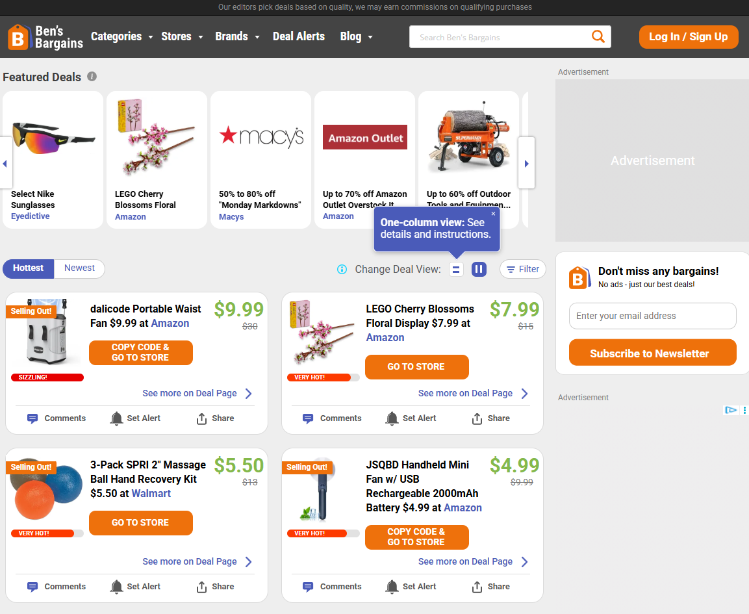Click the Featured Deals info icon
This screenshot has height=614, width=749.
(92, 77)
